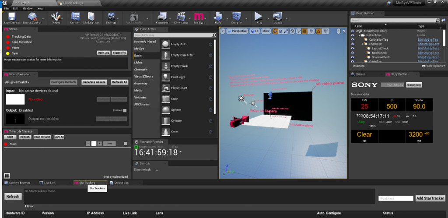Toggle visibility of ShadowCheck
448x218 pixels.
352,57
